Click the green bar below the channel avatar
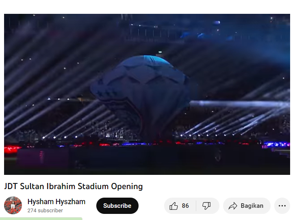The width and height of the screenshot is (295, 220). [41, 218]
